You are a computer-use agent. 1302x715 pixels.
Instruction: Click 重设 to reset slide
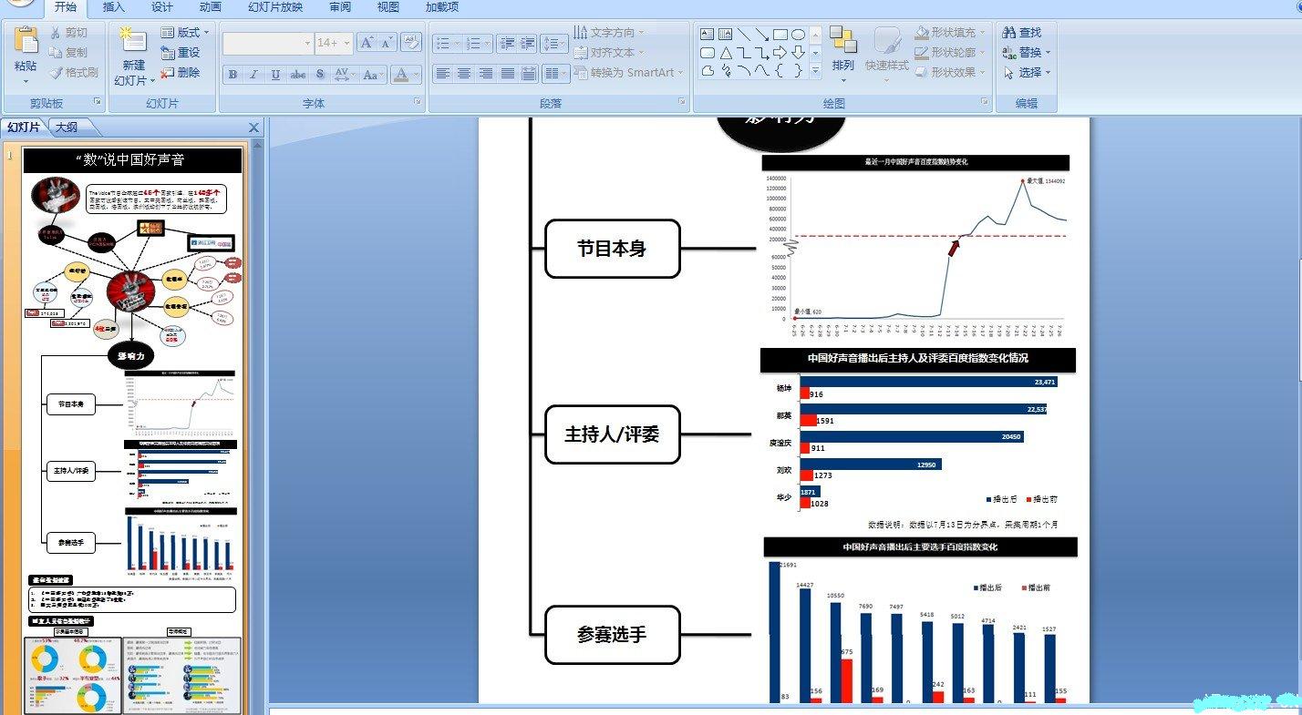pyautogui.click(x=181, y=53)
